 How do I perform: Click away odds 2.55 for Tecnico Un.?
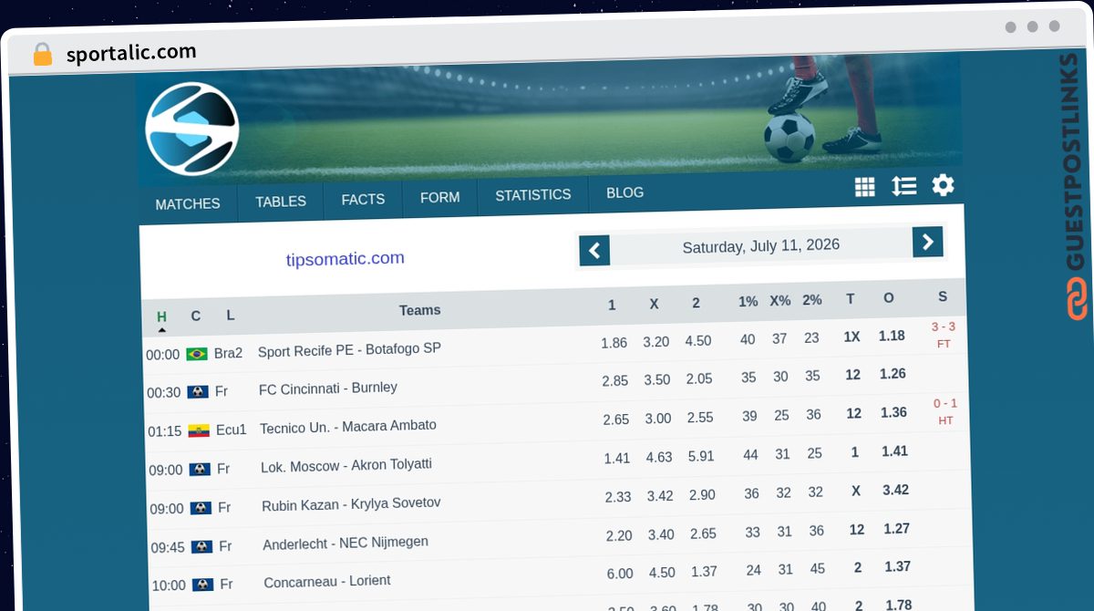[x=699, y=417]
